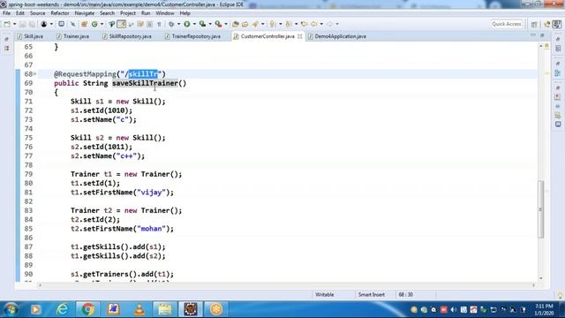Click the Open Perspective icon

pyautogui.click(x=534, y=24)
